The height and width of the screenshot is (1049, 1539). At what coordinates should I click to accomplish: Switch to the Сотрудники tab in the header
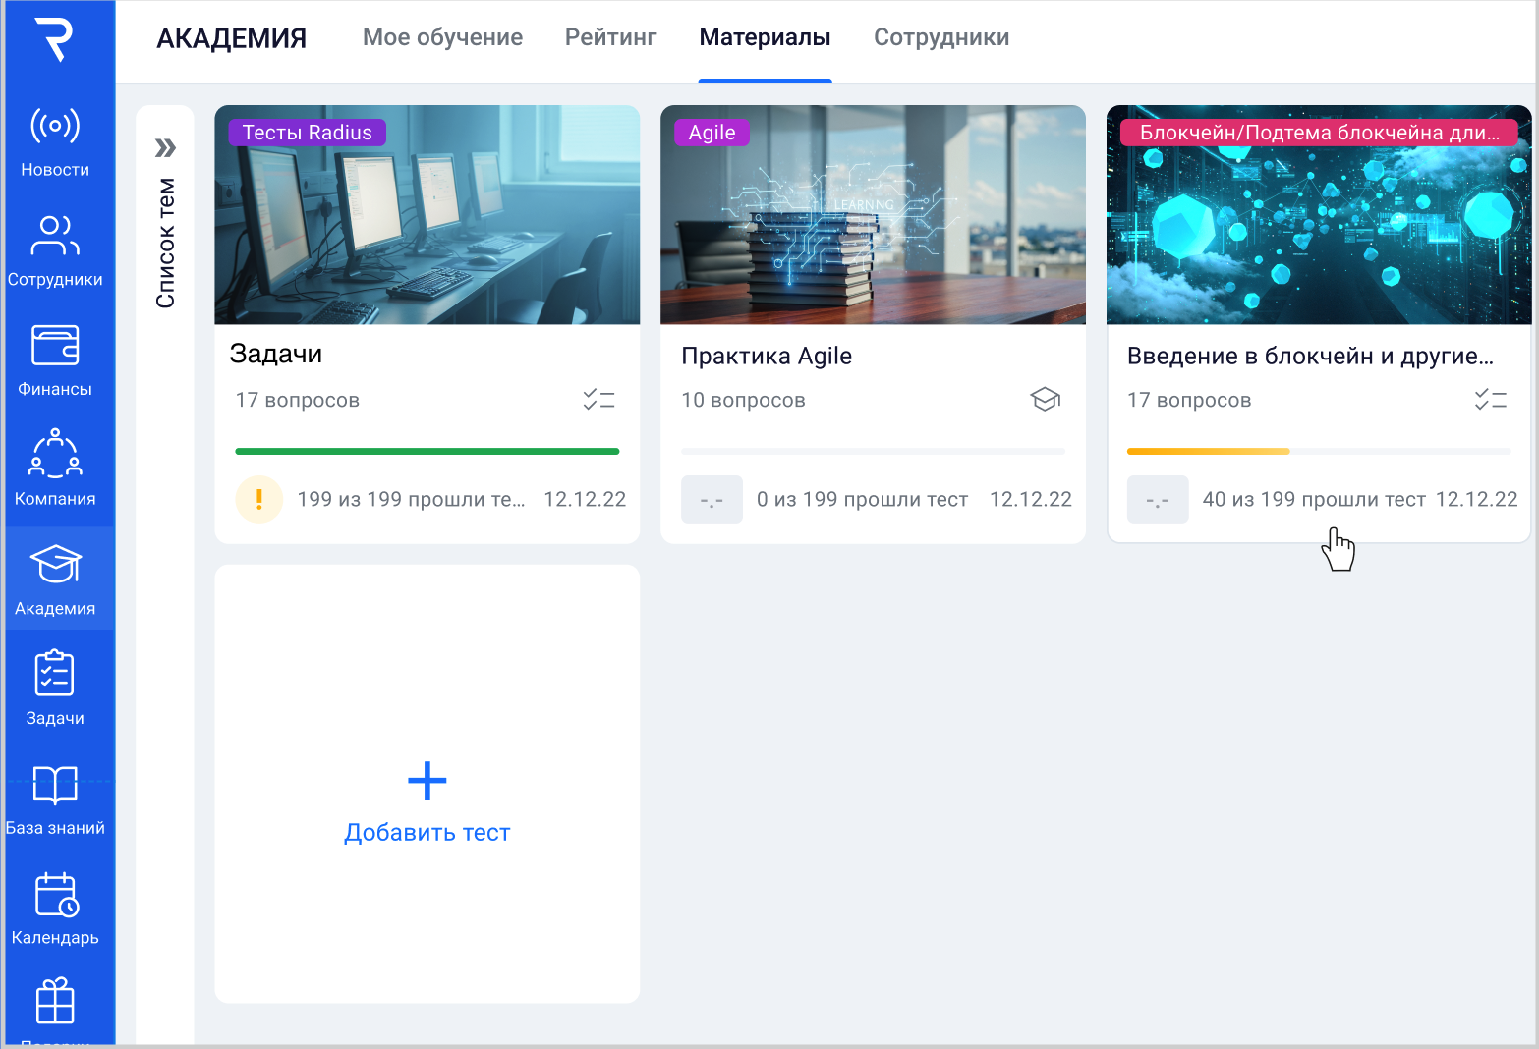tap(940, 37)
